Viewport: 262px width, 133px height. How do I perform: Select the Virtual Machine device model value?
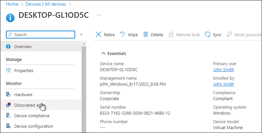(x=228, y=128)
